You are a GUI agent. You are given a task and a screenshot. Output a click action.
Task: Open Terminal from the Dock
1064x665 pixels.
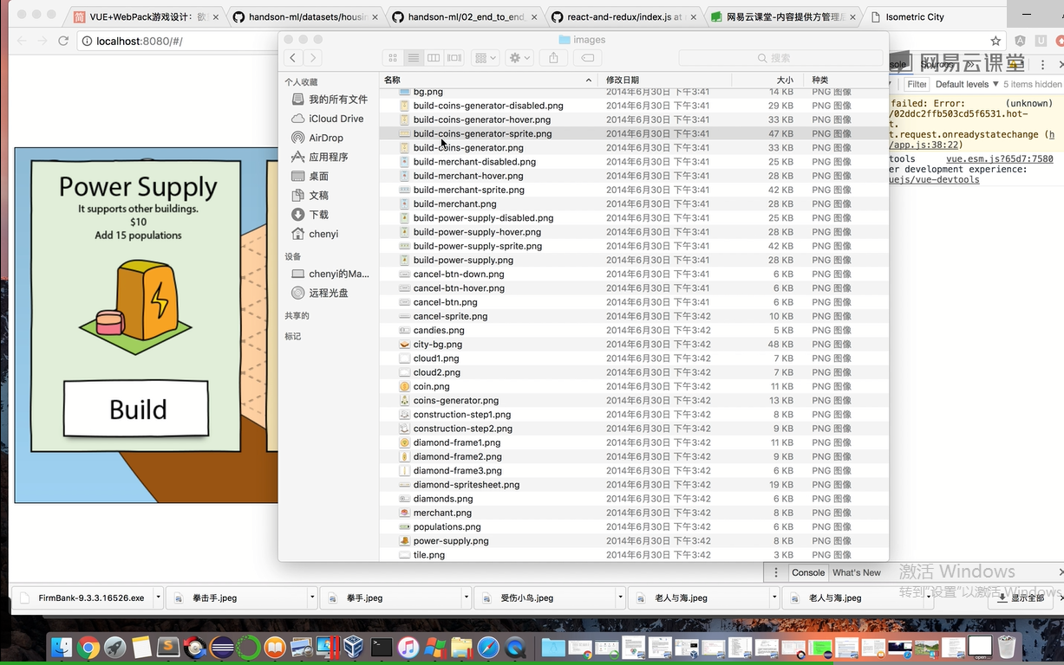point(381,647)
